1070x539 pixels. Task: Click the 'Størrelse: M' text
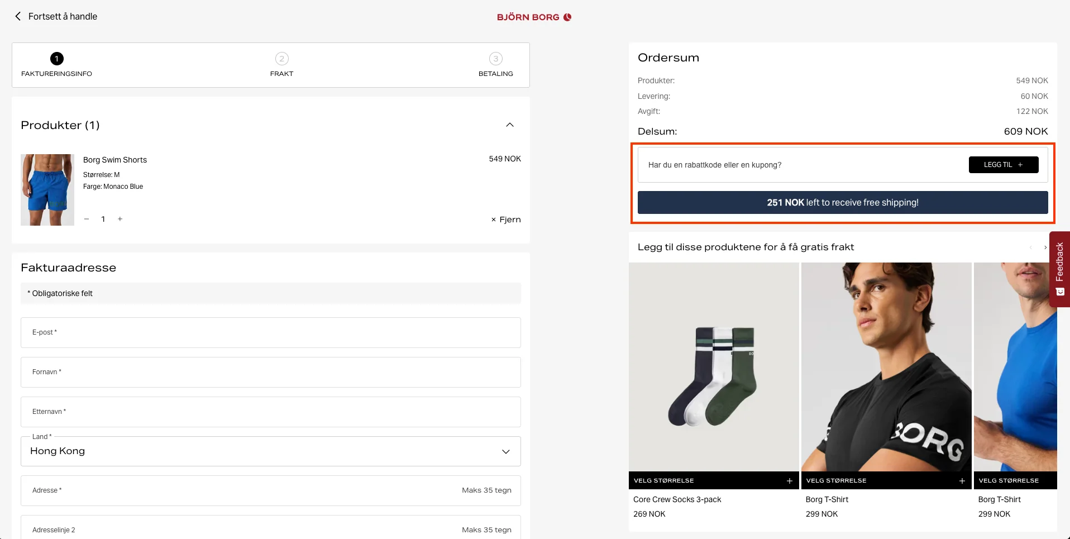click(x=101, y=175)
